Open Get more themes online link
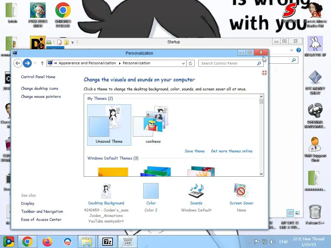Viewport: 331px width, 248px height. click(x=232, y=151)
